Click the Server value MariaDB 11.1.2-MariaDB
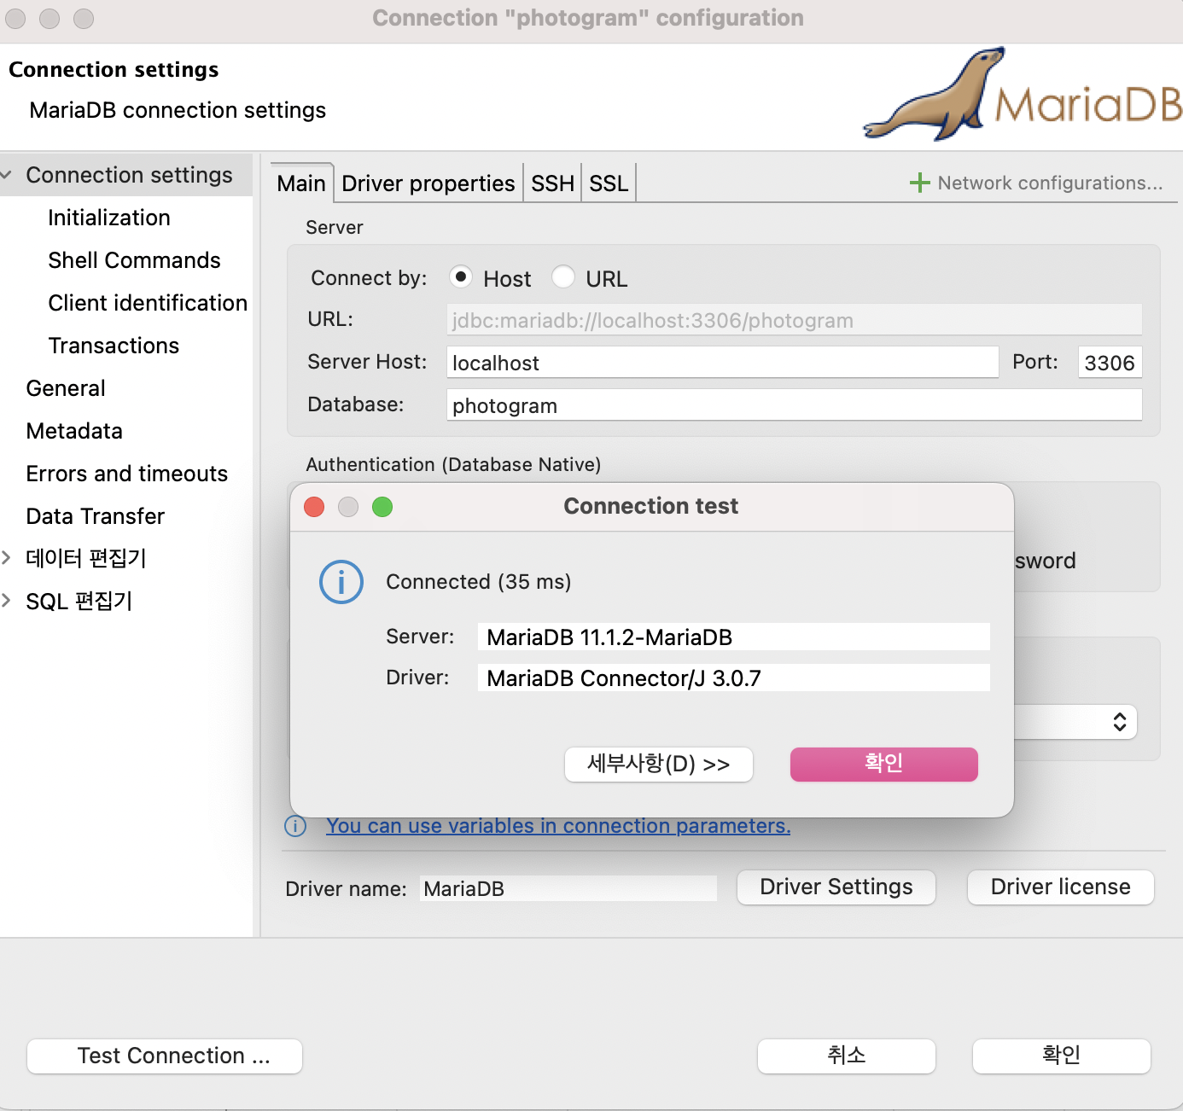This screenshot has width=1183, height=1111. 734,637
